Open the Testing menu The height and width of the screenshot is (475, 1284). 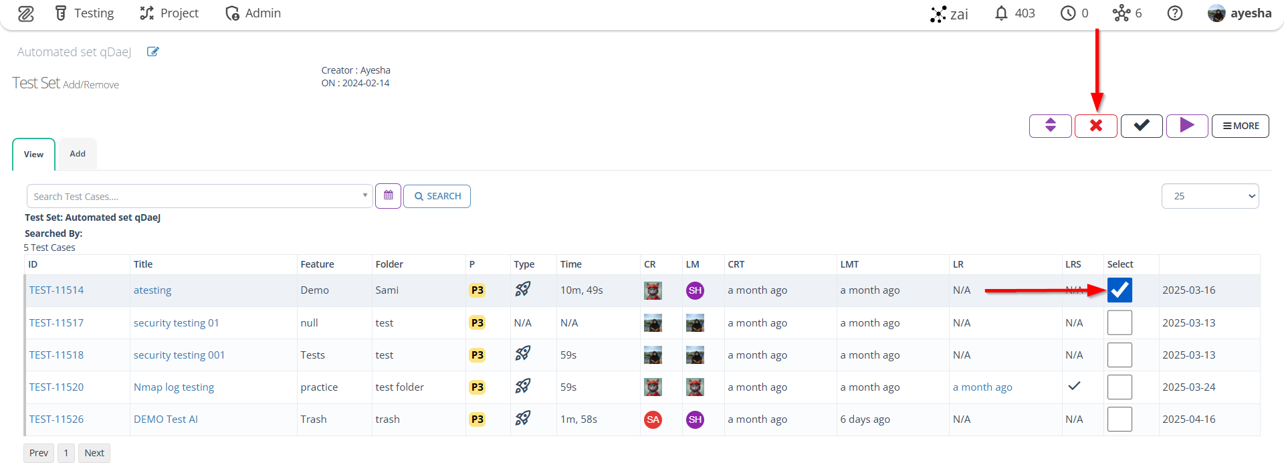coord(84,13)
